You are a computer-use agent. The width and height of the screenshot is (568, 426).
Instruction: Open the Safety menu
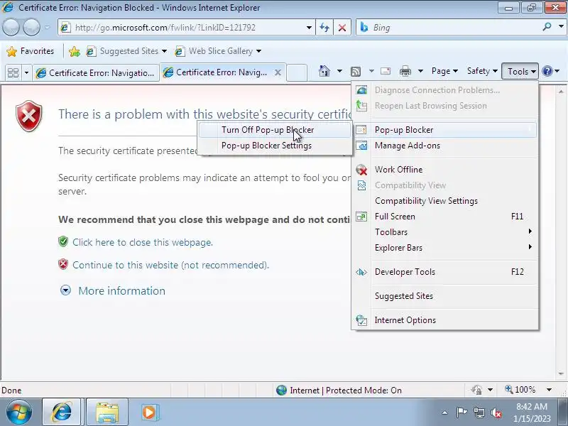(482, 71)
